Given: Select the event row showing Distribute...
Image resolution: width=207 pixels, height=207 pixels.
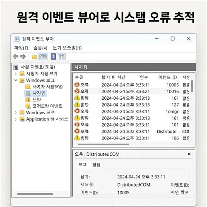Looking at the screenshot, I should [x=132, y=131].
